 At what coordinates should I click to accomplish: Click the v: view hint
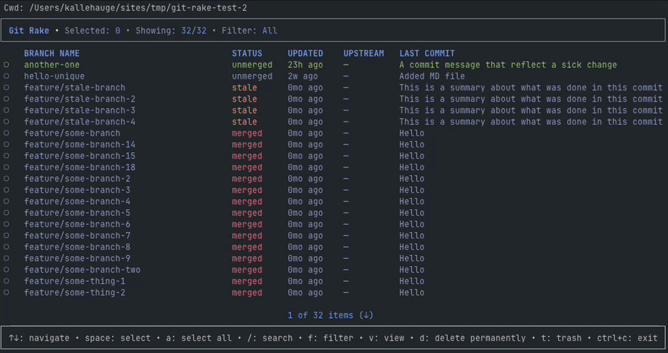387,338
